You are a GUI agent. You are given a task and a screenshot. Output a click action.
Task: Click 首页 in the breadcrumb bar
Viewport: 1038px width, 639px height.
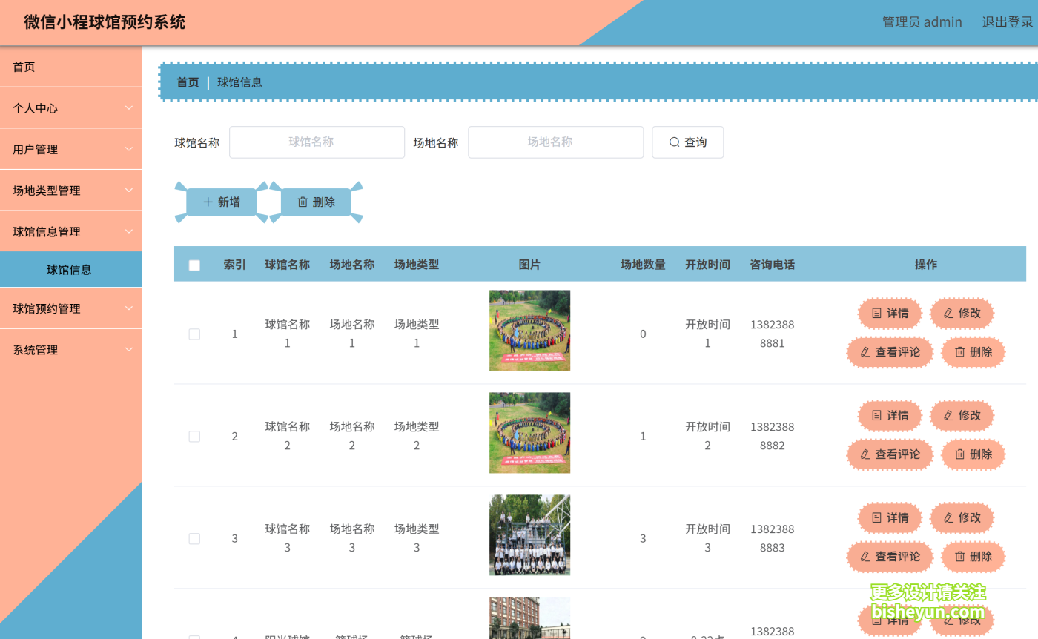(188, 82)
